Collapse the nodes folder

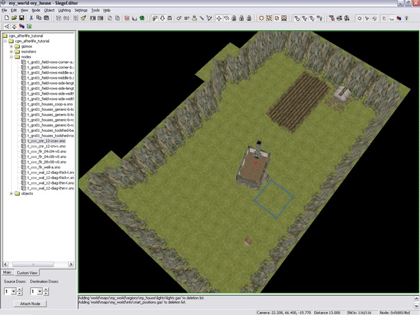(11, 57)
